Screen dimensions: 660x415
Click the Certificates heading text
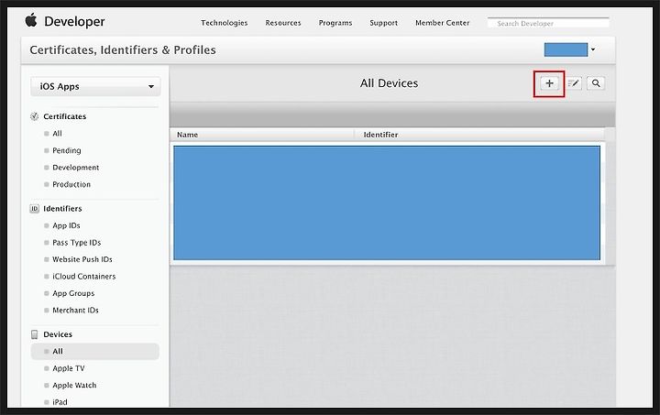[x=65, y=116]
